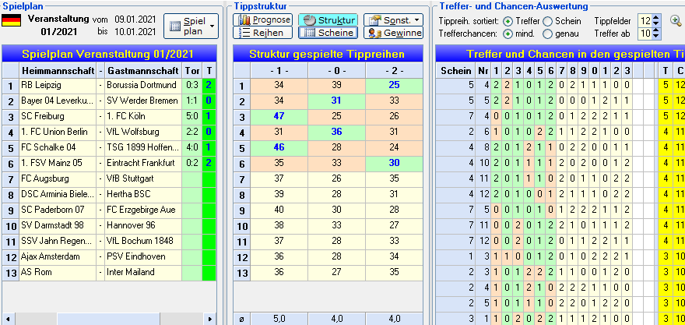Image resolution: width=685 pixels, height=325 pixels.
Task: Click the 4:0 score cell
Action: [x=191, y=147]
